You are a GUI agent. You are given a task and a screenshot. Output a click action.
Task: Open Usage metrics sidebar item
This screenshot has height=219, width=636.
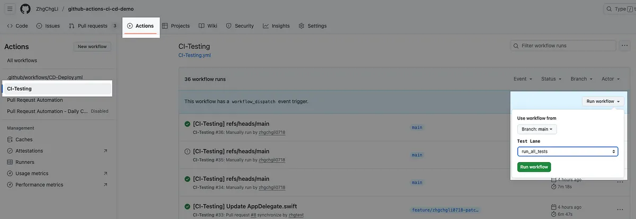pyautogui.click(x=32, y=173)
